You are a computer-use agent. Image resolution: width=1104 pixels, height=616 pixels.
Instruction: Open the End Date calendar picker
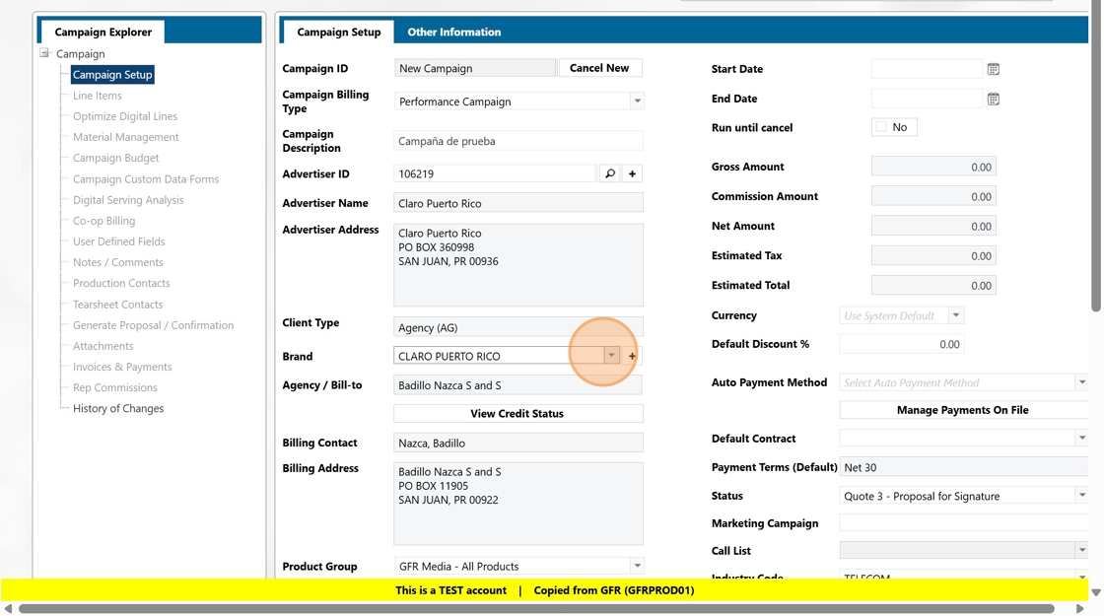[x=993, y=100]
